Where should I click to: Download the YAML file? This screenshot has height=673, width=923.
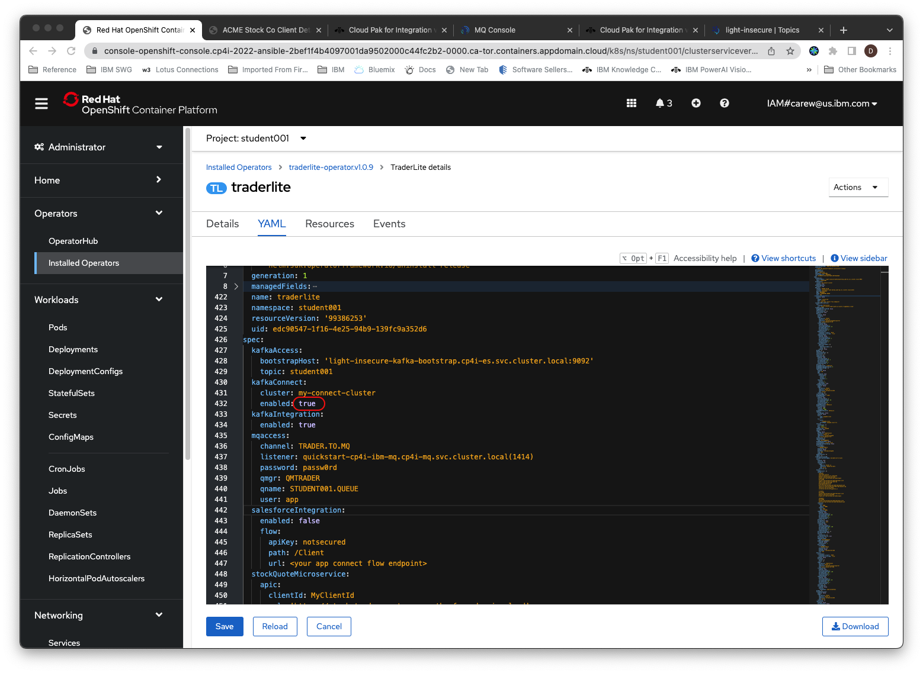pos(855,626)
